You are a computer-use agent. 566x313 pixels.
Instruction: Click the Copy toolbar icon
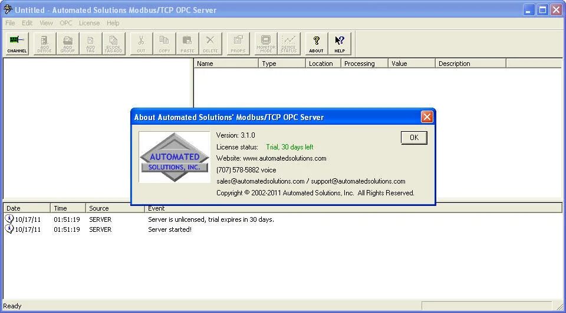(164, 44)
